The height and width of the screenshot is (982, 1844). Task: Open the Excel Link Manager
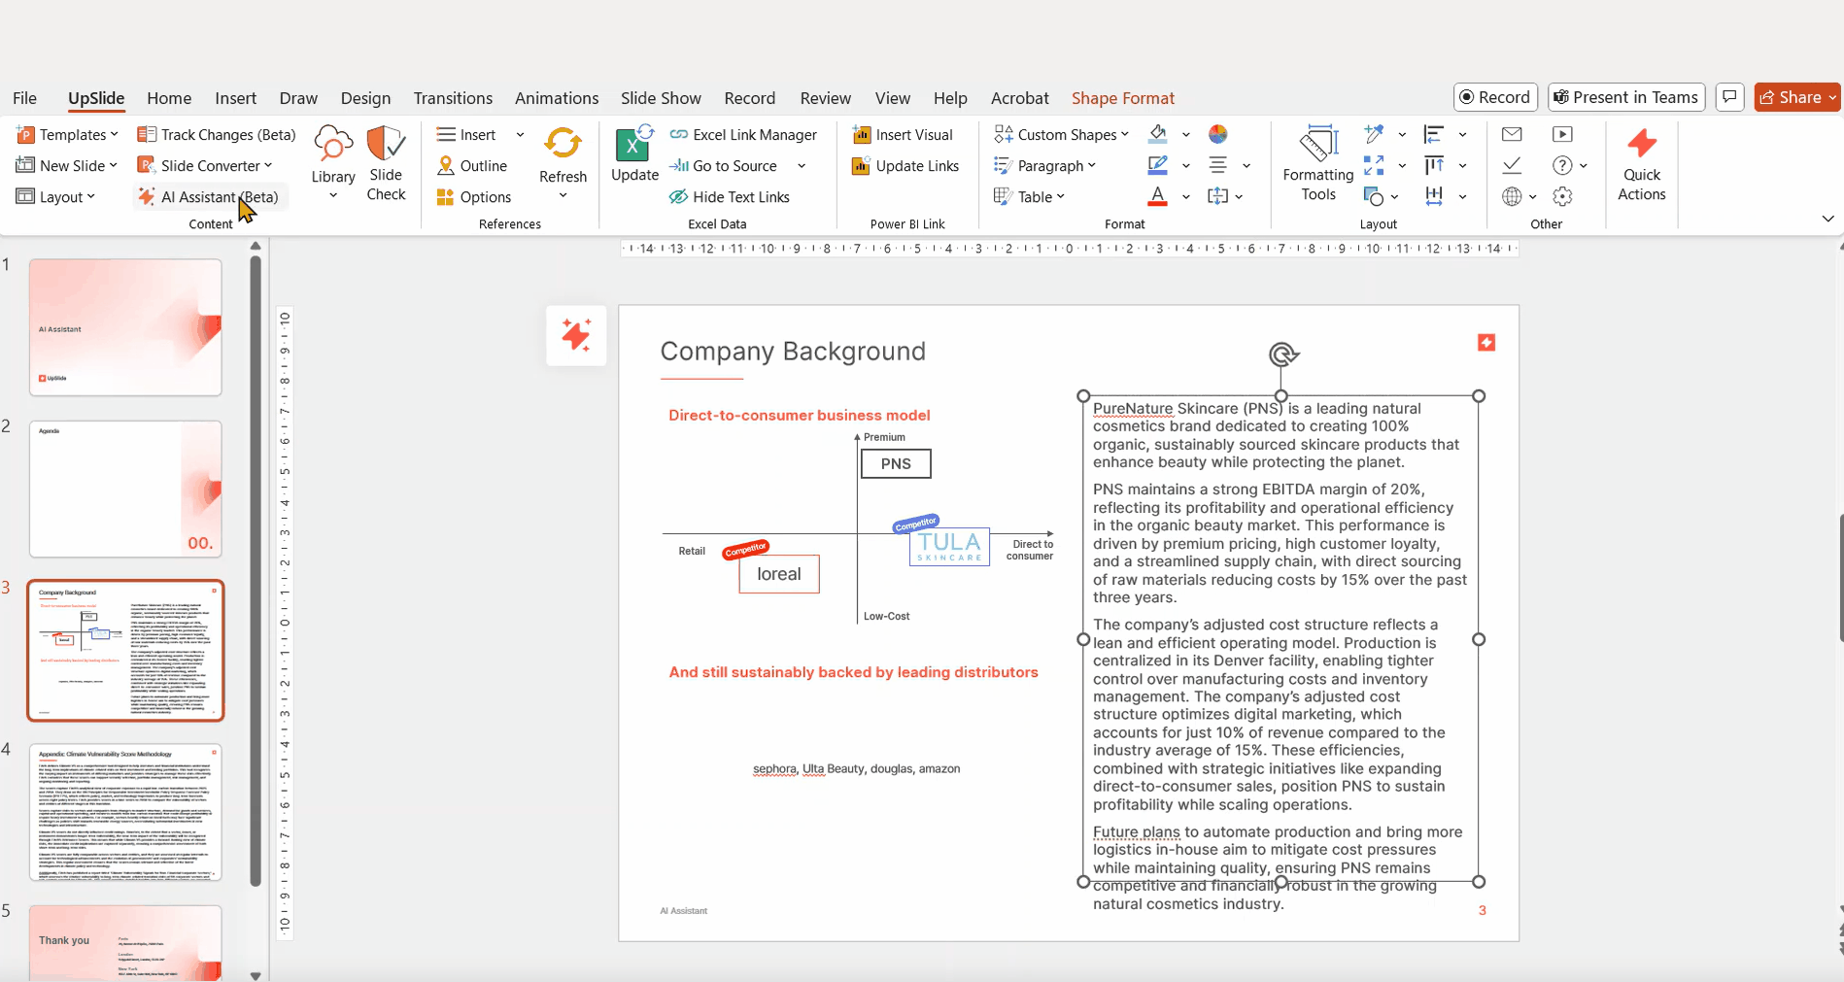(743, 134)
